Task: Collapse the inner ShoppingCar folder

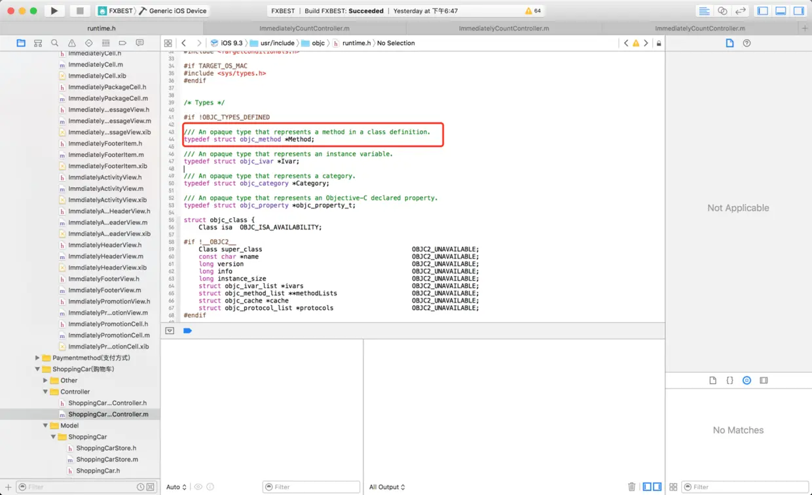Action: coord(53,437)
